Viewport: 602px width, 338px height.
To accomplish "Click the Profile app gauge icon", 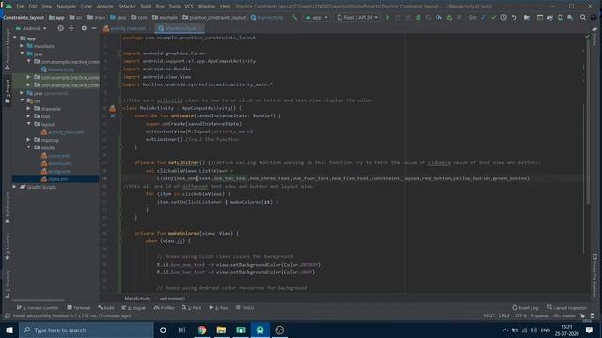I will click(438, 18).
